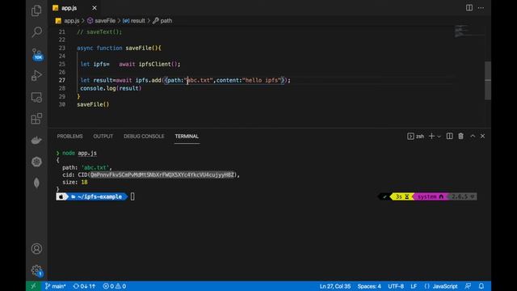Click the feedback icon in status bar
Viewport: 517px width, 291px height.
click(x=468, y=286)
